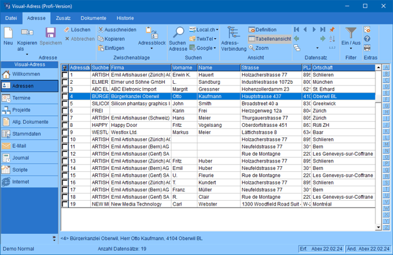Open the Local.ch dropdown

tap(217, 30)
